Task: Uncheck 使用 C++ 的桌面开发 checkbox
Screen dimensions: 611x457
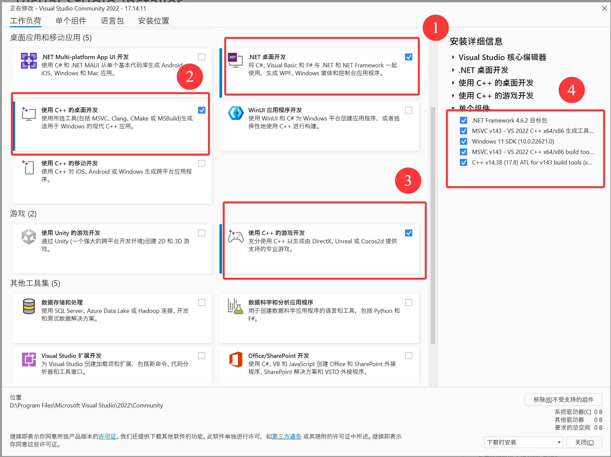Action: click(202, 110)
